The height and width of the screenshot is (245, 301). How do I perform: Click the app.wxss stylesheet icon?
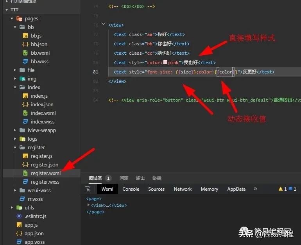pos(19,242)
